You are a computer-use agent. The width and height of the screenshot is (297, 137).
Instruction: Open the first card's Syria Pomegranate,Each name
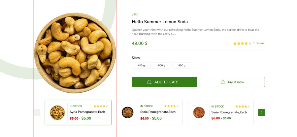87,112
